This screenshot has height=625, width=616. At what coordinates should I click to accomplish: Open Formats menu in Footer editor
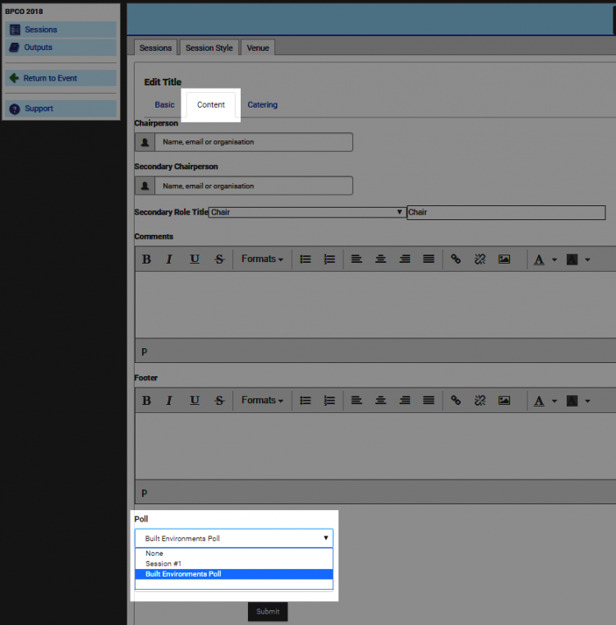click(x=262, y=400)
